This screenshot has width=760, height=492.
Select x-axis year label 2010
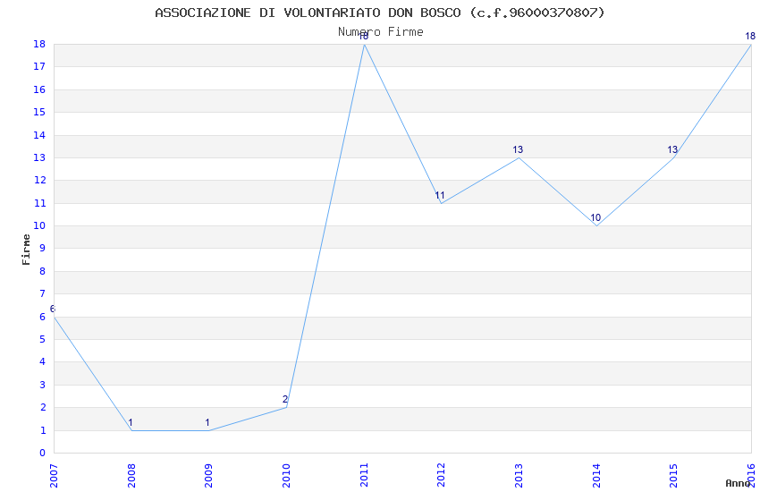(286, 476)
